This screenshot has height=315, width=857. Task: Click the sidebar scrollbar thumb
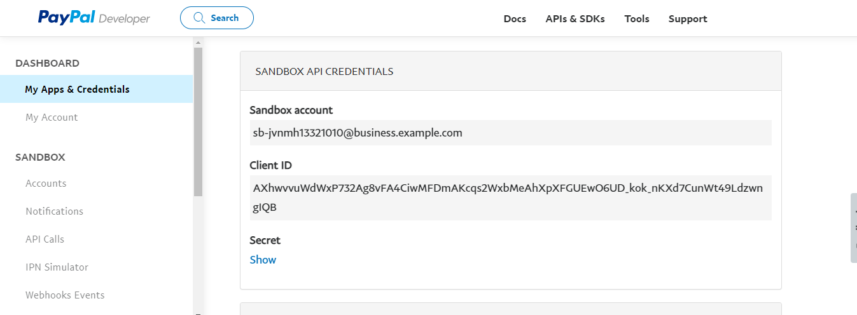(x=198, y=121)
